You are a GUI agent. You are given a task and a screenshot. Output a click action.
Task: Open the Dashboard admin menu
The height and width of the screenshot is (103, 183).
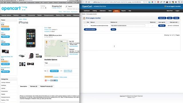[x=87, y=11]
